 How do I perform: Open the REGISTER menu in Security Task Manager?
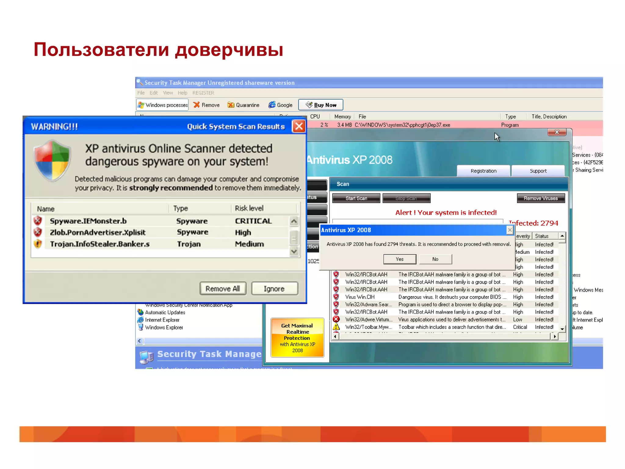tap(203, 93)
